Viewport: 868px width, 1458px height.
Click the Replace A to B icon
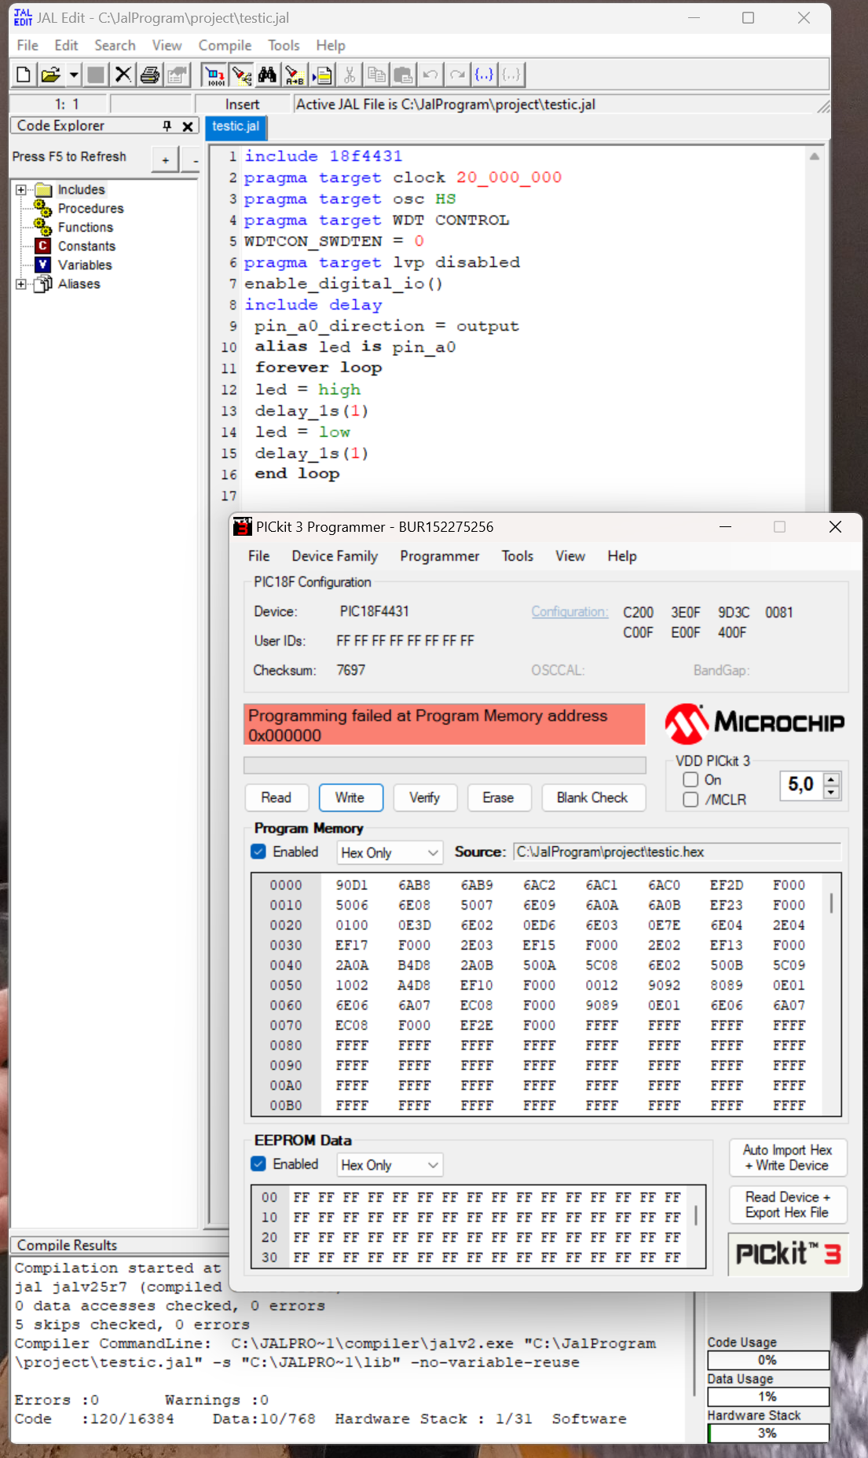click(x=295, y=75)
